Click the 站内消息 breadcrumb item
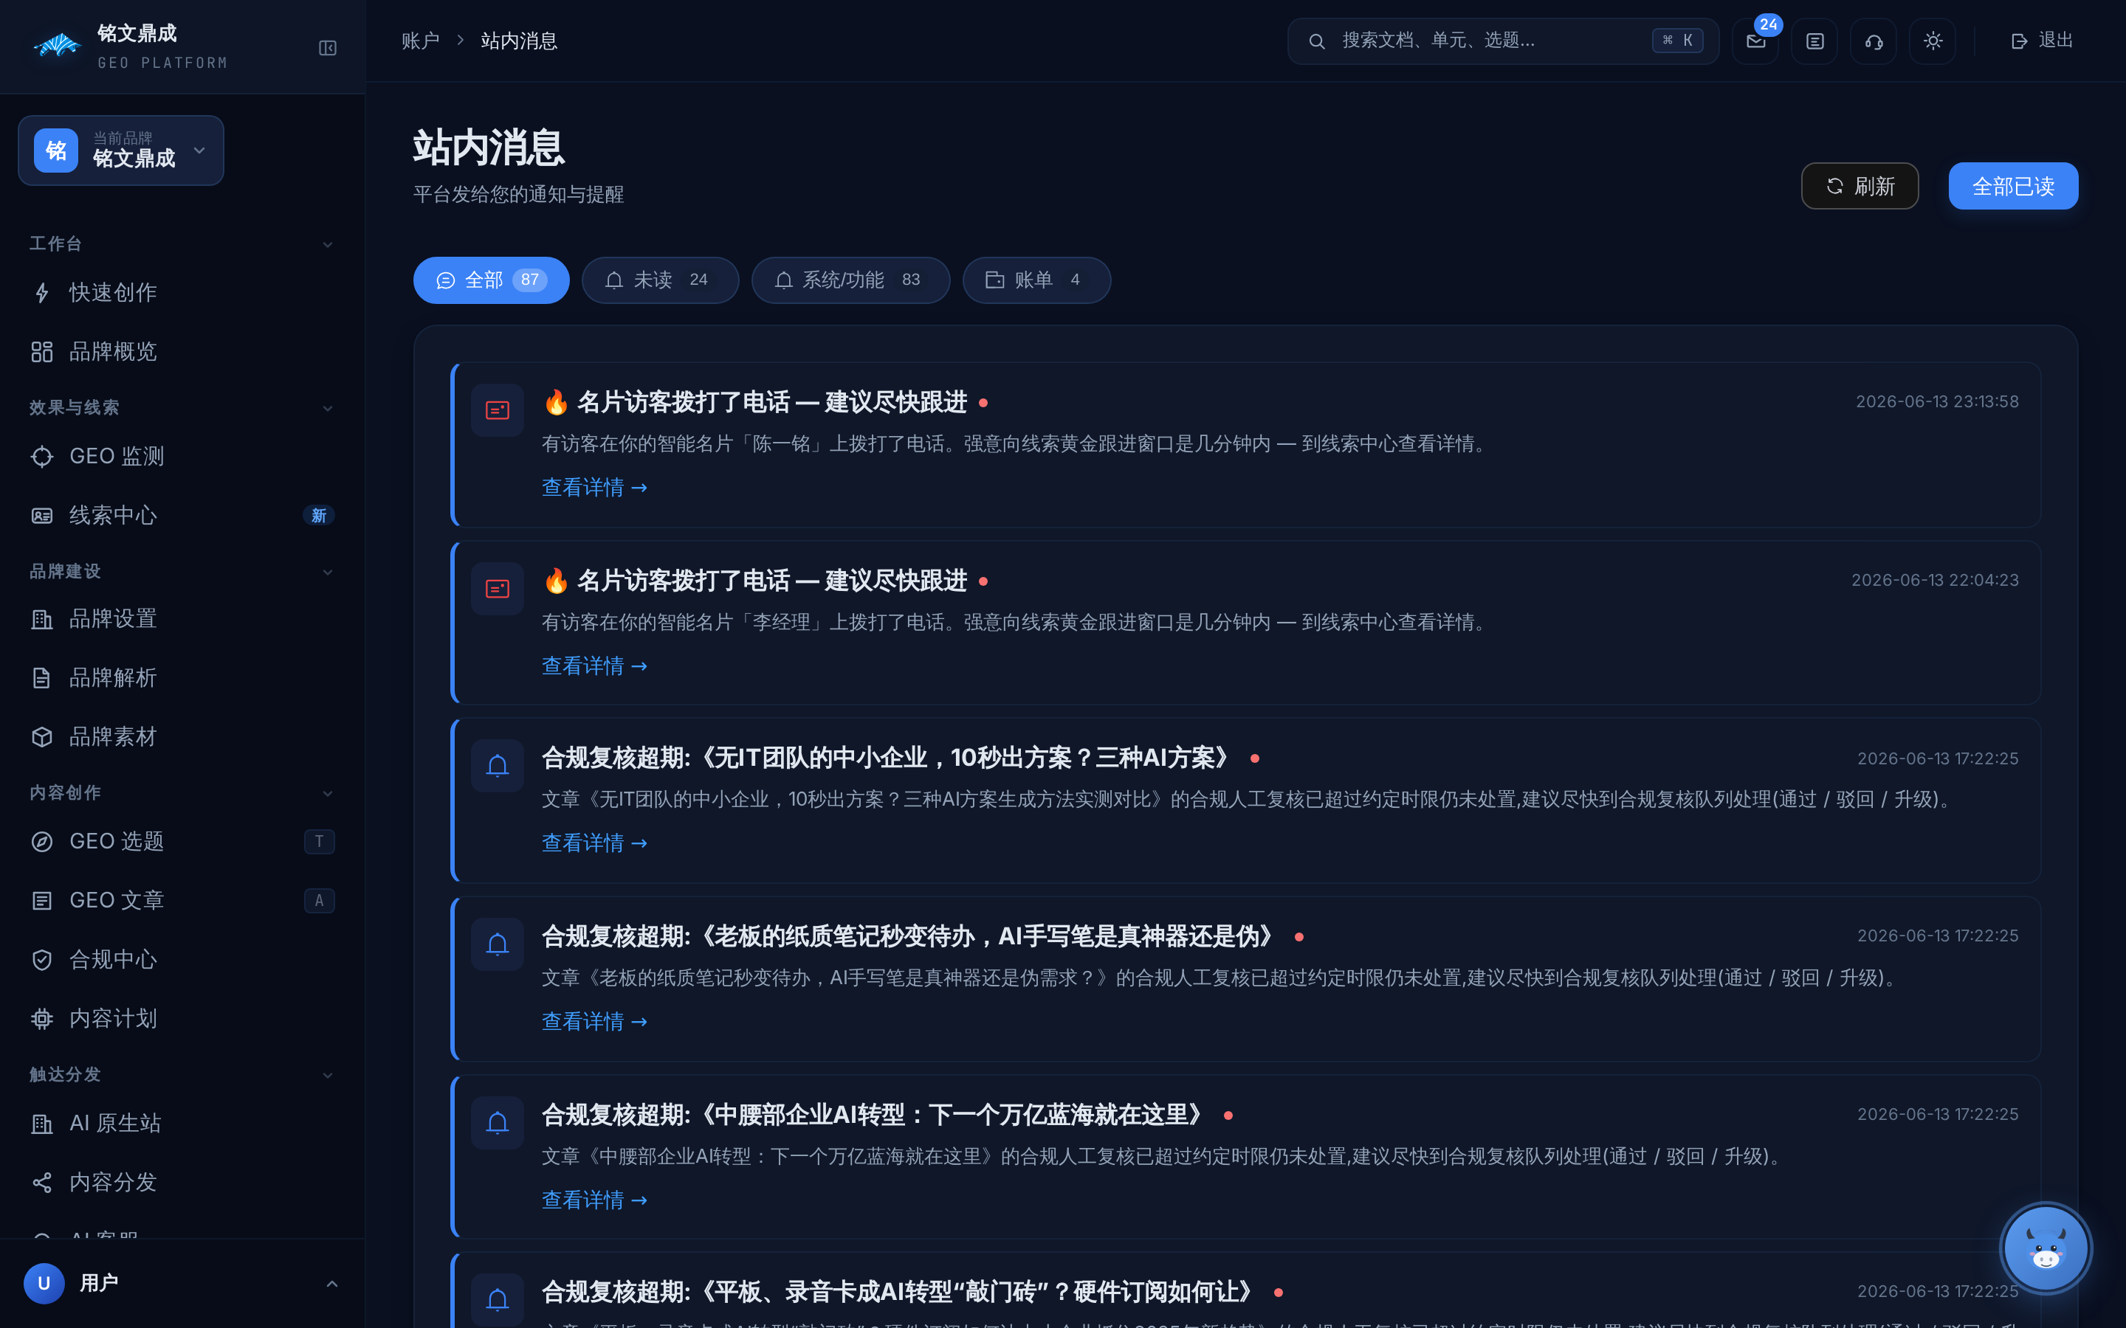This screenshot has height=1328, width=2126. tap(519, 41)
